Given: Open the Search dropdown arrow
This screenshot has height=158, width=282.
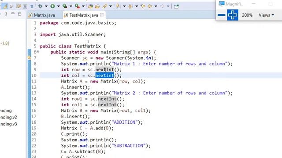Looking at the screenshot, I should pyautogui.click(x=111, y=6).
